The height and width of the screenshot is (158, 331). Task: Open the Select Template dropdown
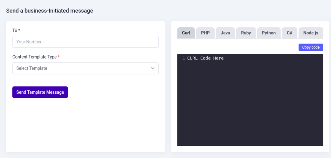tap(81, 68)
